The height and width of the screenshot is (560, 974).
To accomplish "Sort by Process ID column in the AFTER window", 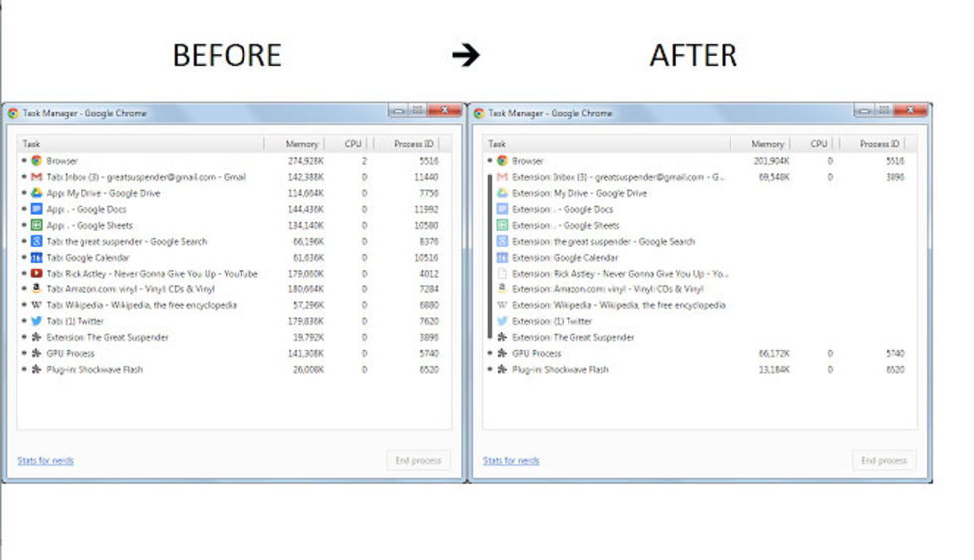I will (879, 144).
